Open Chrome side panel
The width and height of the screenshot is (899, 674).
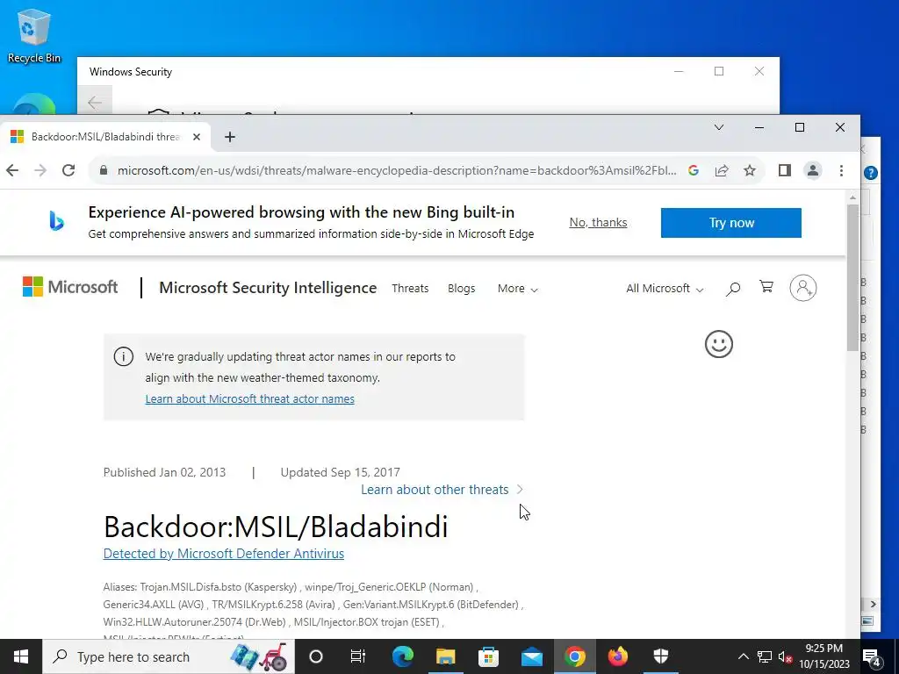point(784,170)
